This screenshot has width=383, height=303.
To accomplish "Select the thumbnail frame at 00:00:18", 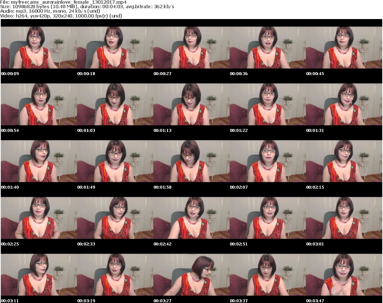I will pyautogui.click(x=115, y=47).
